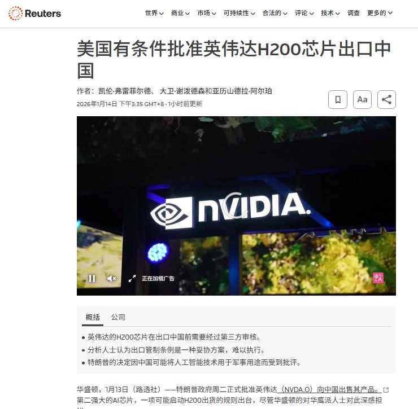The height and width of the screenshot is (409, 418).
Task: Open the 技术 navigation menu
Action: coord(330,13)
